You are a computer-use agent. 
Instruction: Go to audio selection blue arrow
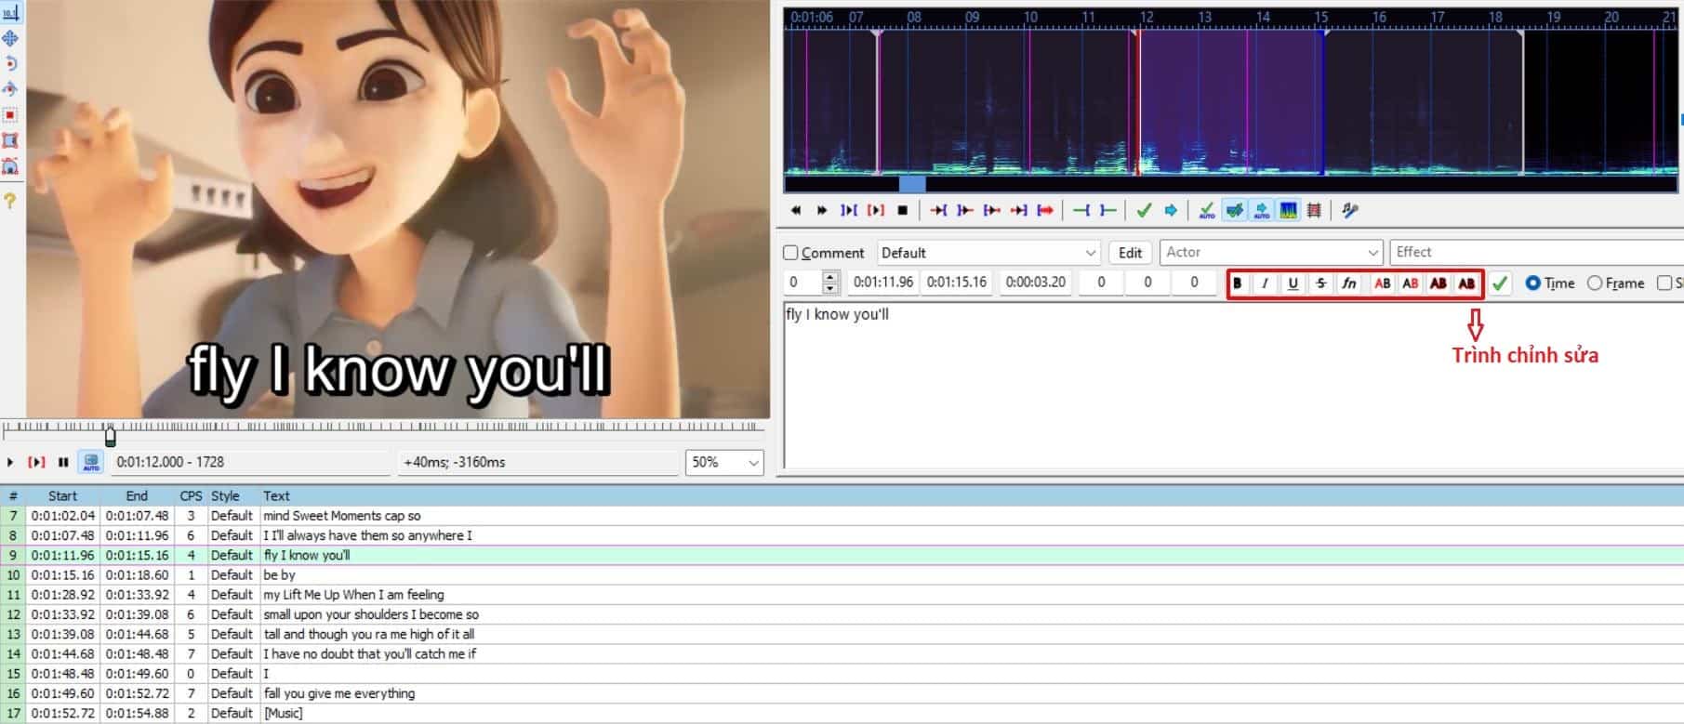1171,211
